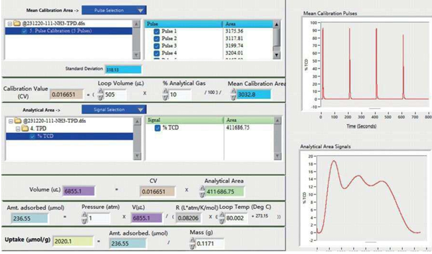Click the Analytical Area field 411686.75
The image size is (432, 254).
pos(225,191)
